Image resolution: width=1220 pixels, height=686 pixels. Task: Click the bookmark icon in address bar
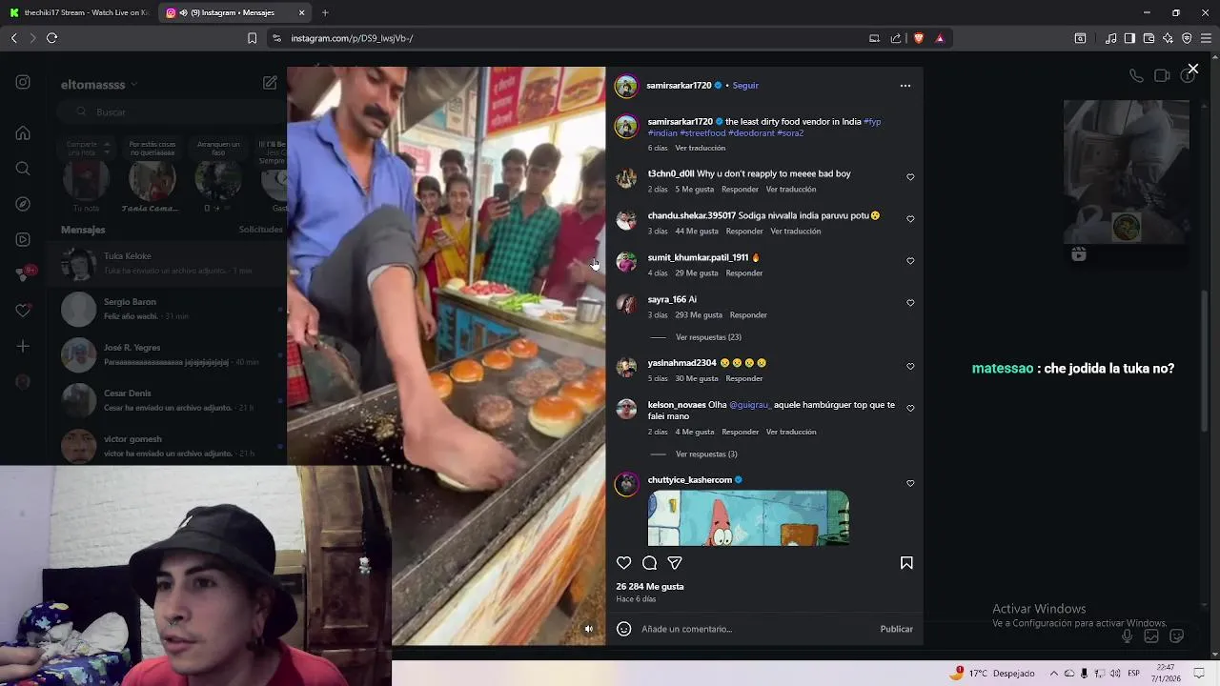click(x=252, y=38)
